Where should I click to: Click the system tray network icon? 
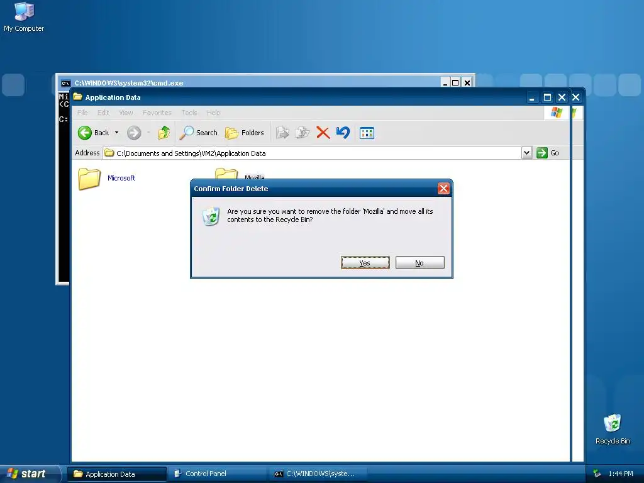coord(597,474)
